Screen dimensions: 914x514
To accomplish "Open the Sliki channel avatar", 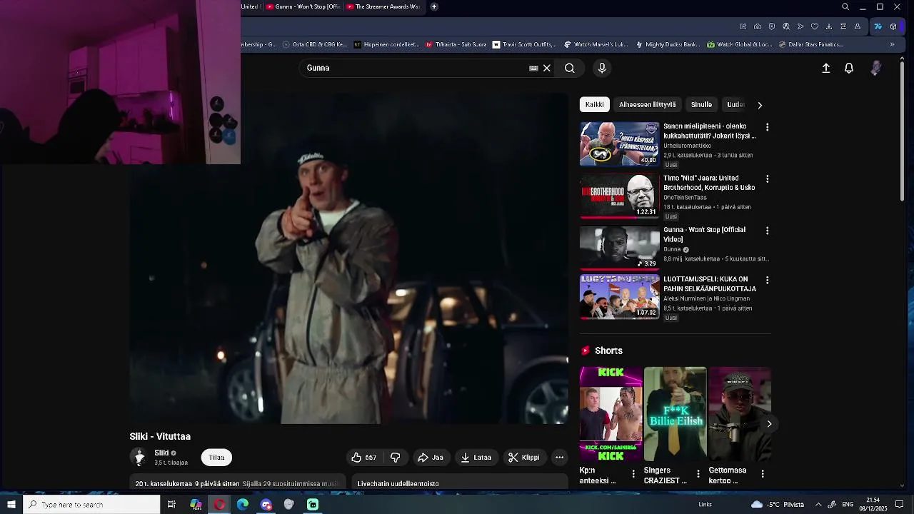I will pyautogui.click(x=139, y=457).
